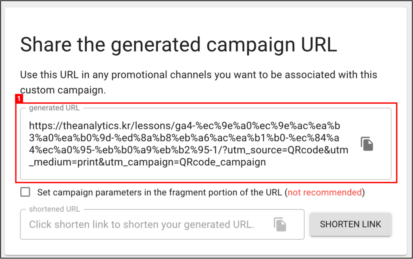Image resolution: width=413 pixels, height=259 pixels.
Task: Click the "custom campaign." line of description
Action: coord(63,90)
